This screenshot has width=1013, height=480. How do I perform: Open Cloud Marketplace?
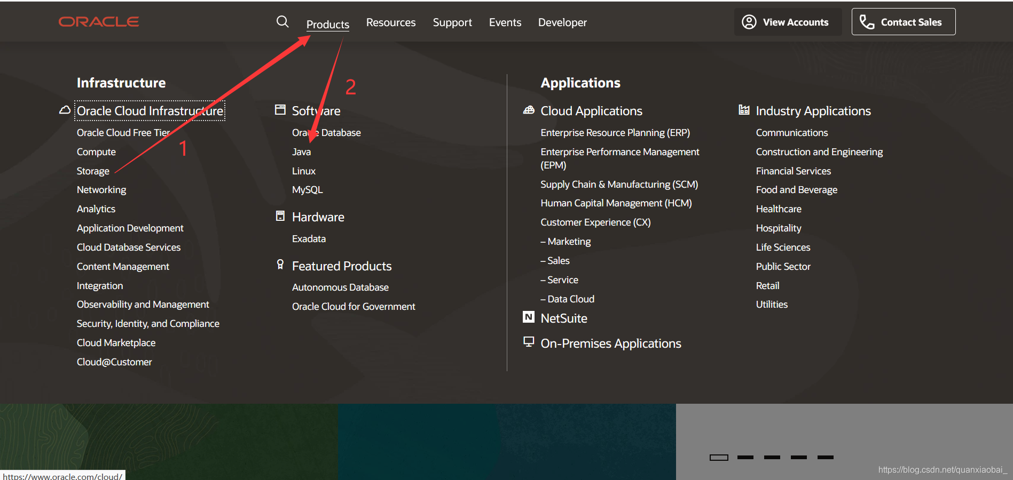point(116,343)
